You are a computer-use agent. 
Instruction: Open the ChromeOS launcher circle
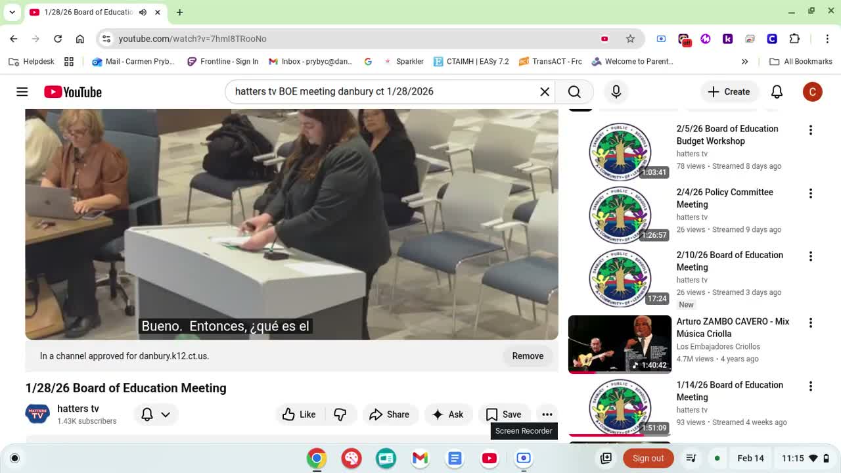(x=14, y=458)
